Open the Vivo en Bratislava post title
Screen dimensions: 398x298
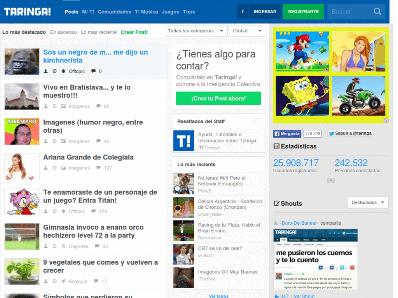[x=87, y=91]
